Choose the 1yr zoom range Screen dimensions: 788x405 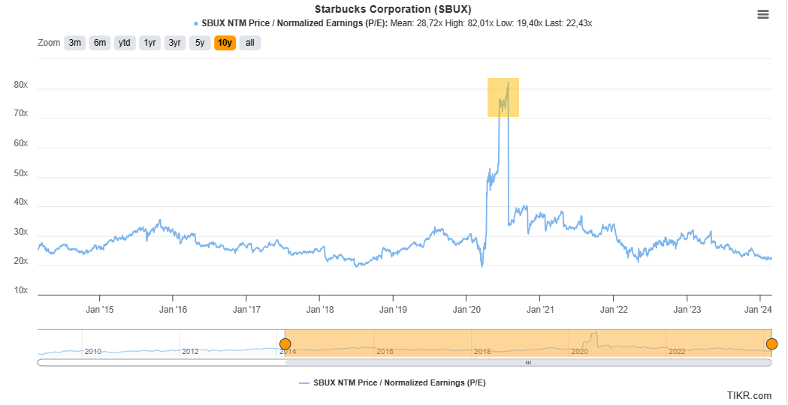tap(149, 43)
